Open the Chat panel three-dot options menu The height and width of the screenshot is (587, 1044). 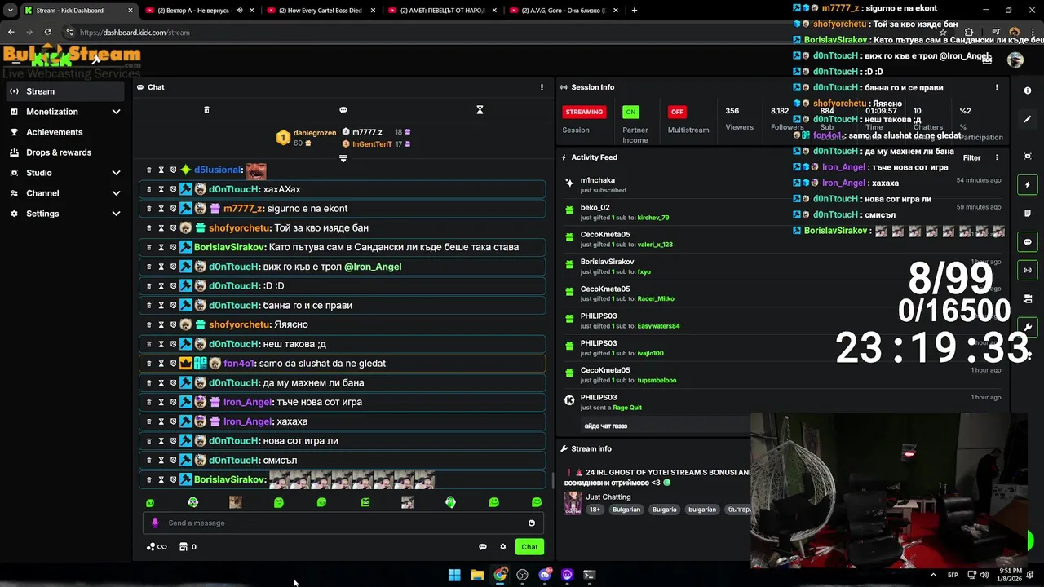point(542,87)
